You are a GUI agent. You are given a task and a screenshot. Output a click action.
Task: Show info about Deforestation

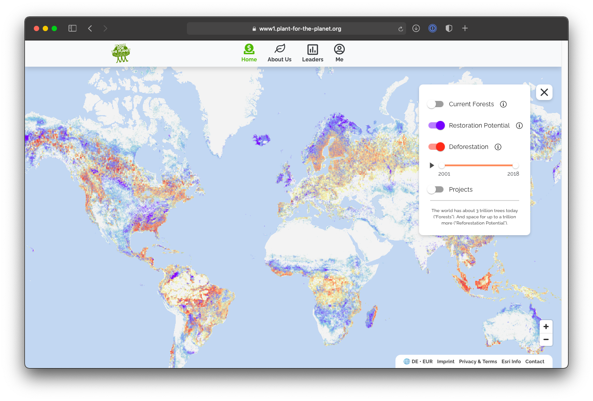[498, 147]
